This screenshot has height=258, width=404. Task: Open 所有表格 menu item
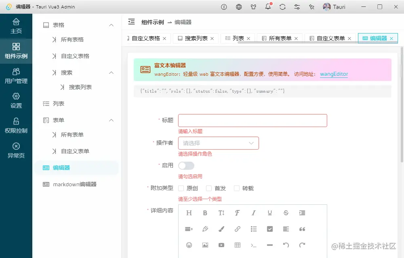coord(76,40)
